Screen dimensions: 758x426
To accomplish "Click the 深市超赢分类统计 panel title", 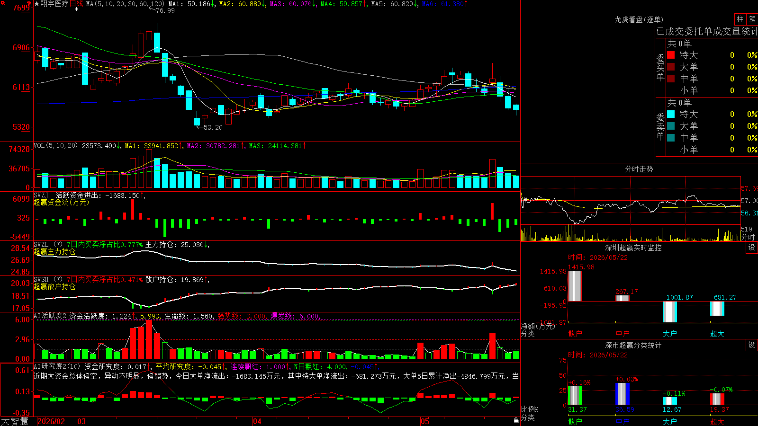I will point(633,345).
